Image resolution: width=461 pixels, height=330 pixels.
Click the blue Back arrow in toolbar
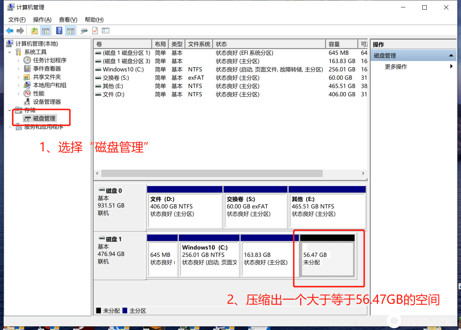[x=10, y=31]
